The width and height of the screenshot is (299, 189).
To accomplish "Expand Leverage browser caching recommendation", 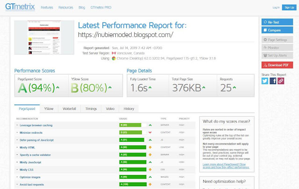I will tap(36, 125).
